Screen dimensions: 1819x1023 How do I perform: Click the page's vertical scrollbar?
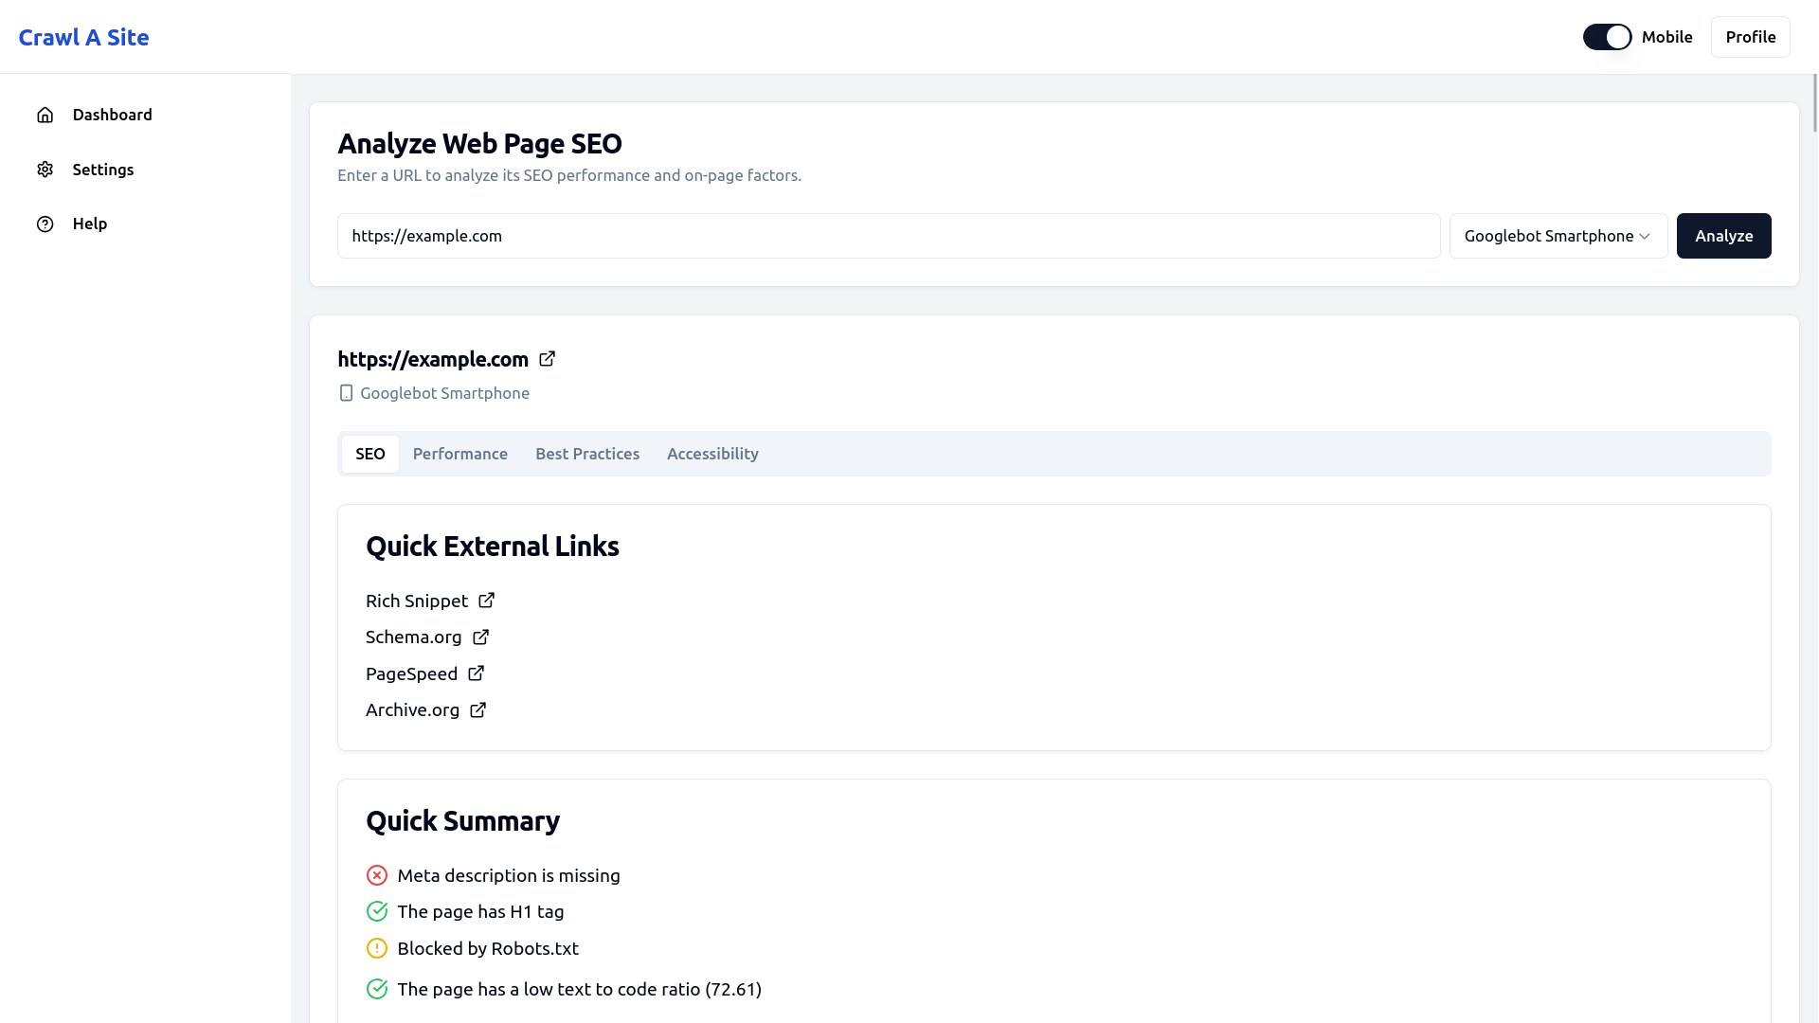[1814, 104]
